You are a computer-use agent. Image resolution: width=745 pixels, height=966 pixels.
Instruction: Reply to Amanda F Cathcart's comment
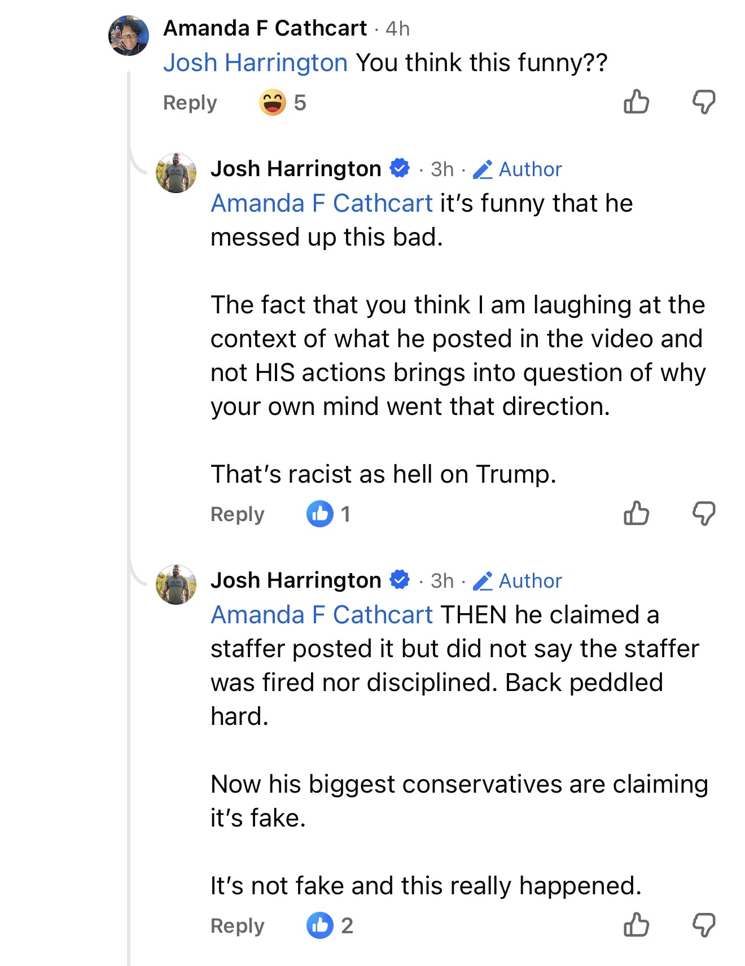pos(190,103)
